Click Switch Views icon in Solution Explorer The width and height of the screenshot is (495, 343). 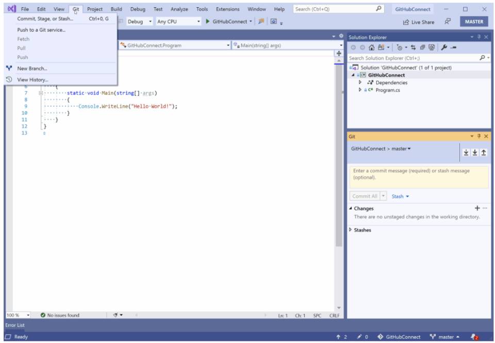click(x=381, y=47)
